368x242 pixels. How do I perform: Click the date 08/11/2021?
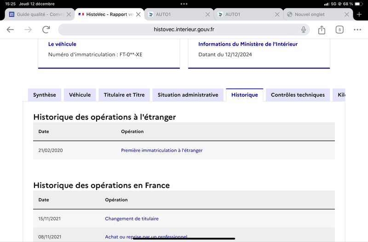pos(50,237)
